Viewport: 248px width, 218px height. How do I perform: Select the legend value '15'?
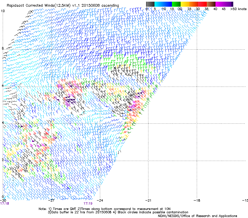[x=172, y=9]
